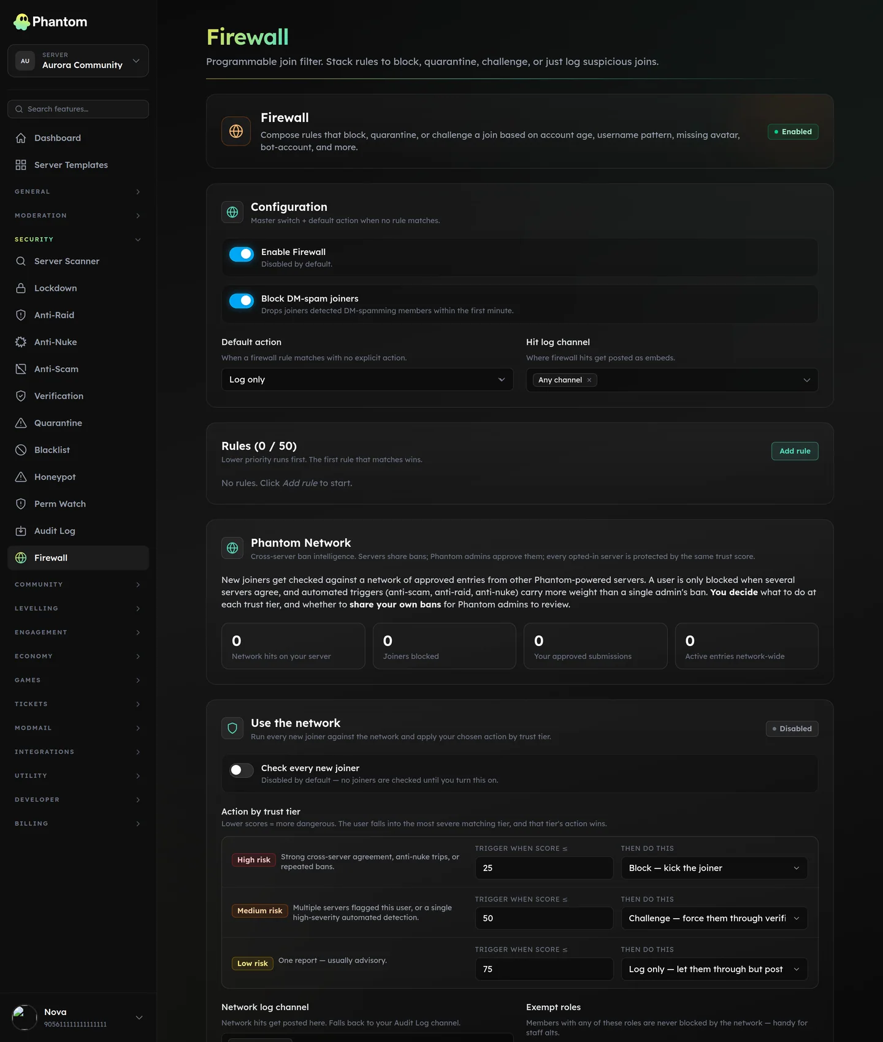This screenshot has height=1042, width=883.
Task: Click the Anti-Scam icon in sidebar
Action: pyautogui.click(x=21, y=369)
